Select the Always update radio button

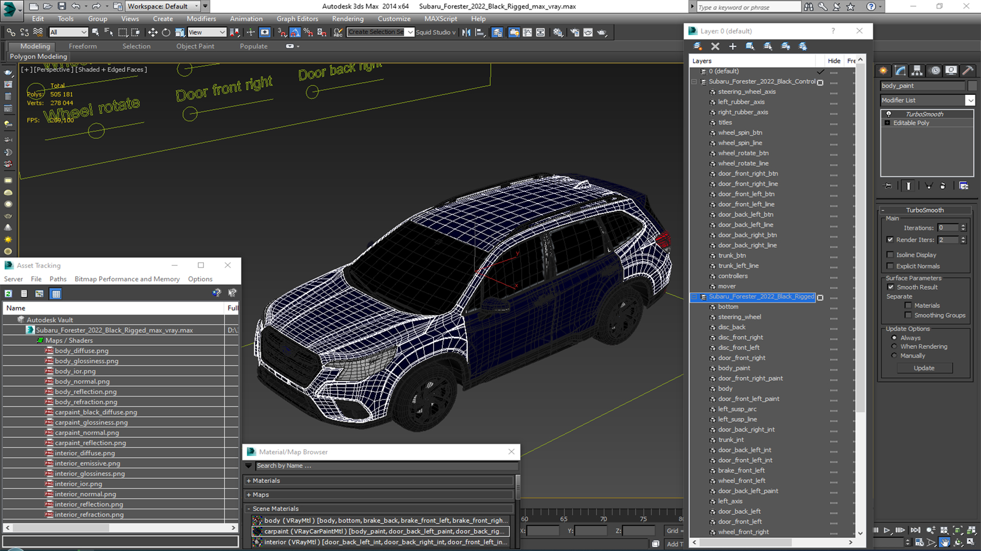click(894, 338)
